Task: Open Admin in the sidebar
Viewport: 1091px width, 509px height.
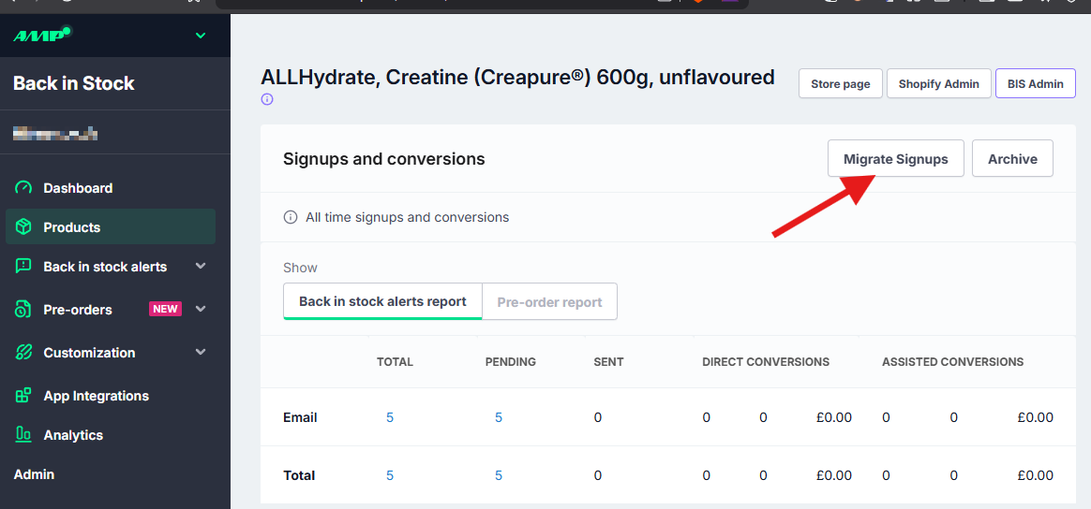Action: (34, 474)
